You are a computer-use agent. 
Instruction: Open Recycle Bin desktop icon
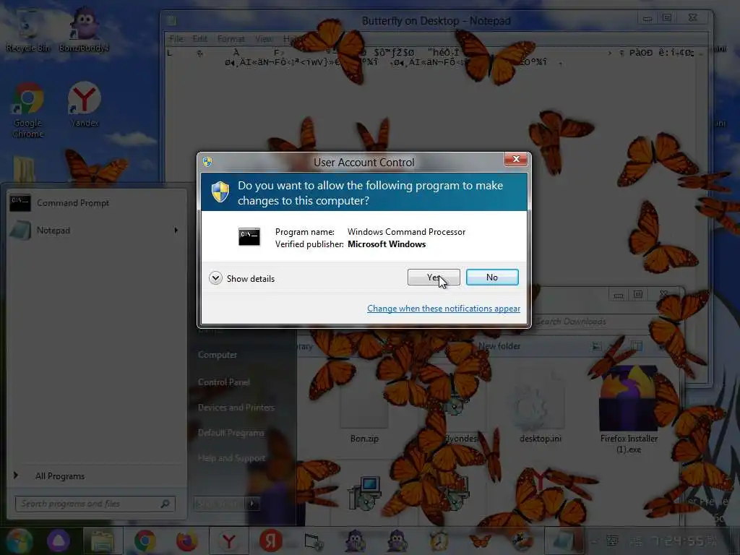pos(28,30)
